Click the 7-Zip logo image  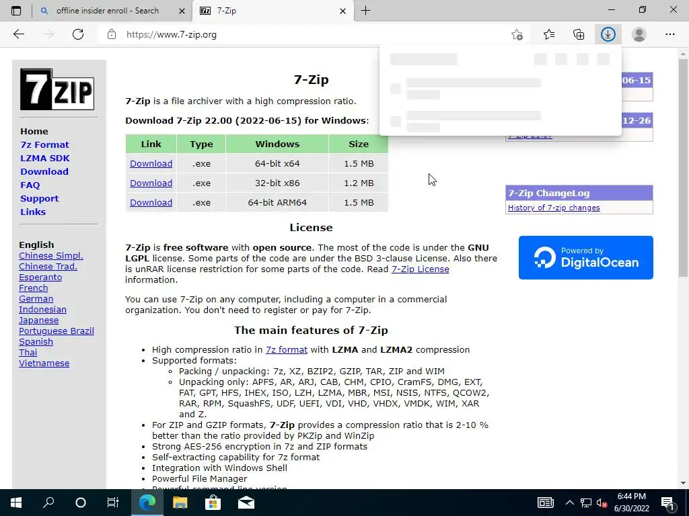pos(57,89)
